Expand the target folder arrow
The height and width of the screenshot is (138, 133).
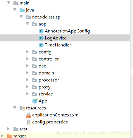(x=2, y=136)
